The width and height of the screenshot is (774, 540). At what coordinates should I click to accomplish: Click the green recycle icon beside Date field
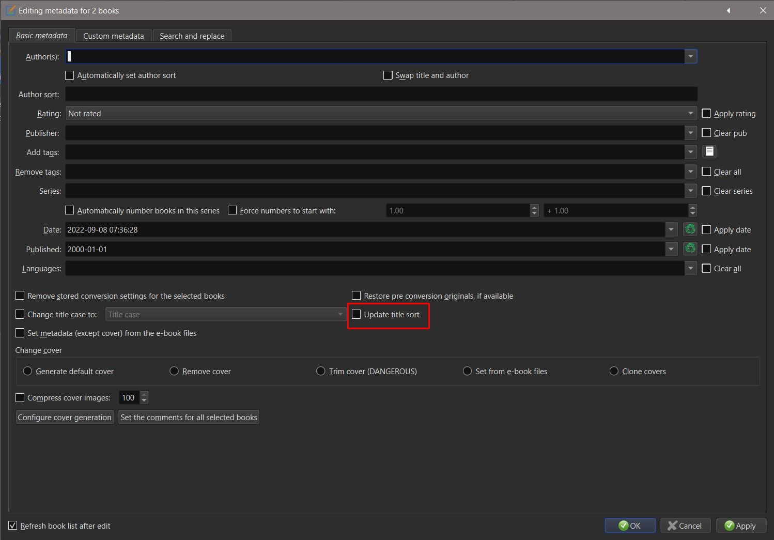(690, 229)
